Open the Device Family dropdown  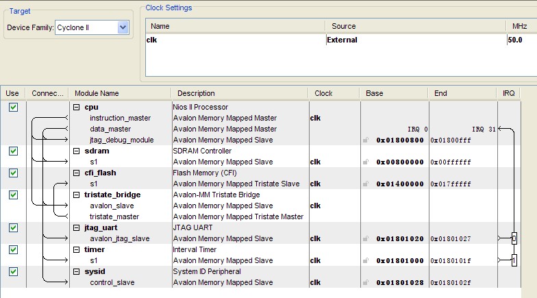123,27
